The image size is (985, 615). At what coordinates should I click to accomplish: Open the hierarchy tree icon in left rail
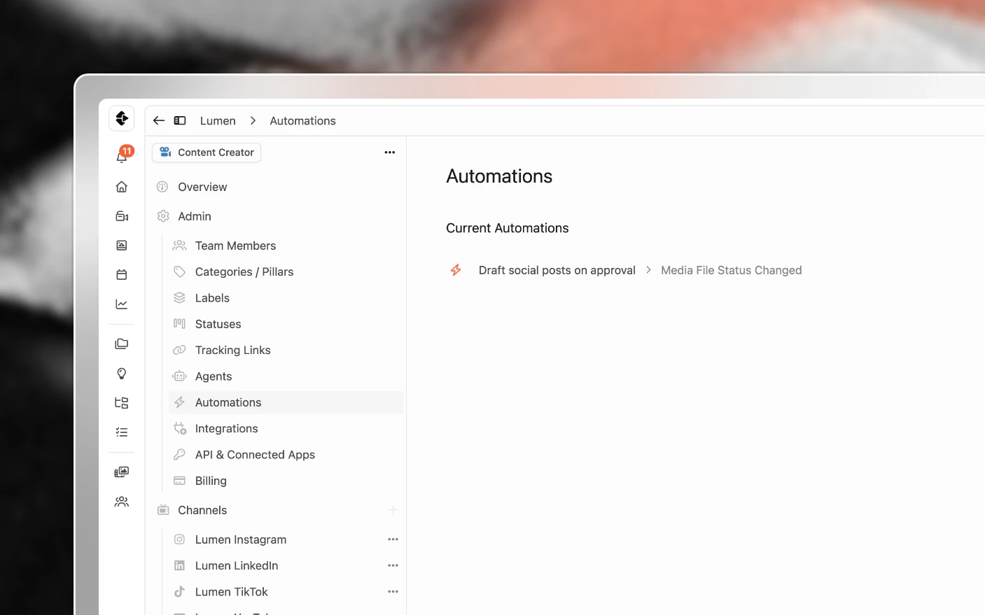(122, 403)
